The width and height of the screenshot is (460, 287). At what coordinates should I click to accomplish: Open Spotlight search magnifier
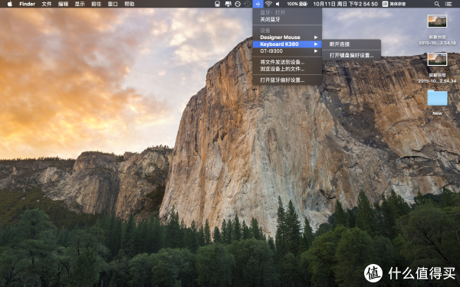pos(437,4)
